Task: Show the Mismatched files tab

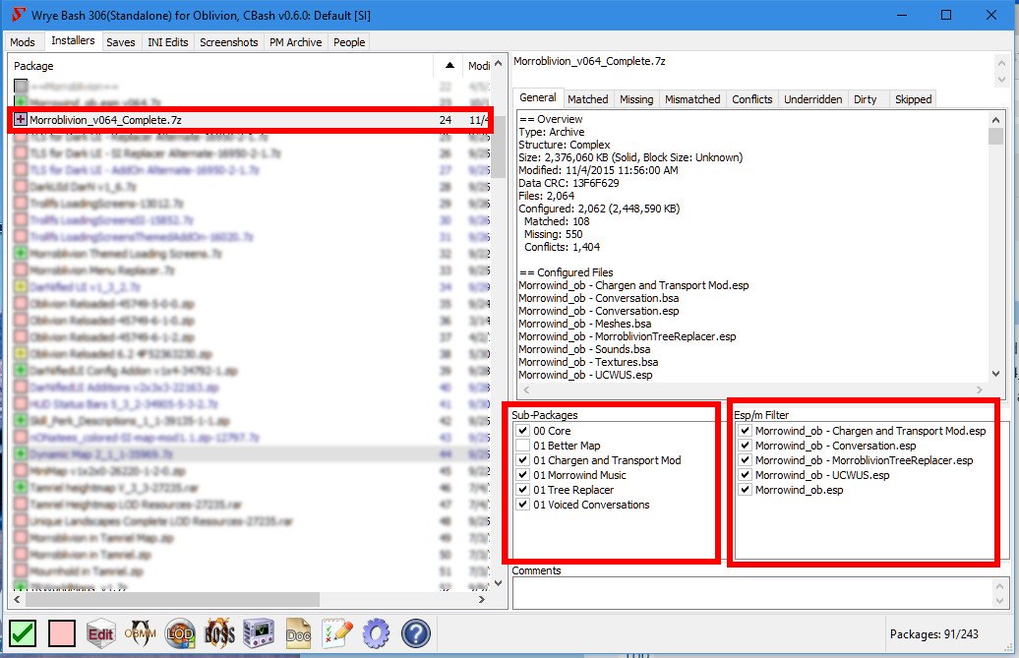Action: click(692, 99)
